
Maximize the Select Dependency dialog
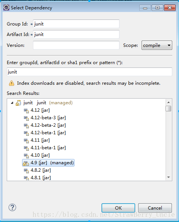click(157, 8)
